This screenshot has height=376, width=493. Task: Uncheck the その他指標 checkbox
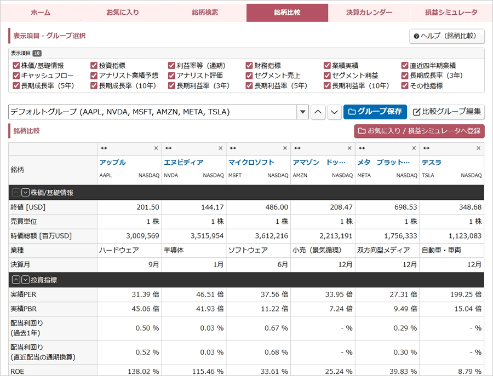coord(405,85)
